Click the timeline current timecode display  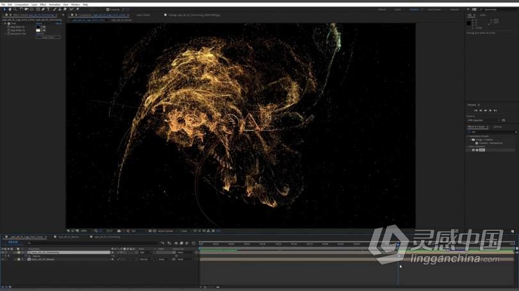[13, 242]
